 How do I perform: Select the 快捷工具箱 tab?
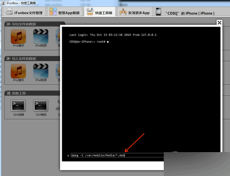point(99,12)
